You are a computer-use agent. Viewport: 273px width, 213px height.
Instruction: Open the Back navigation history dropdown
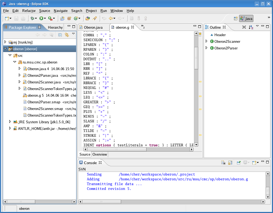point(115,18)
